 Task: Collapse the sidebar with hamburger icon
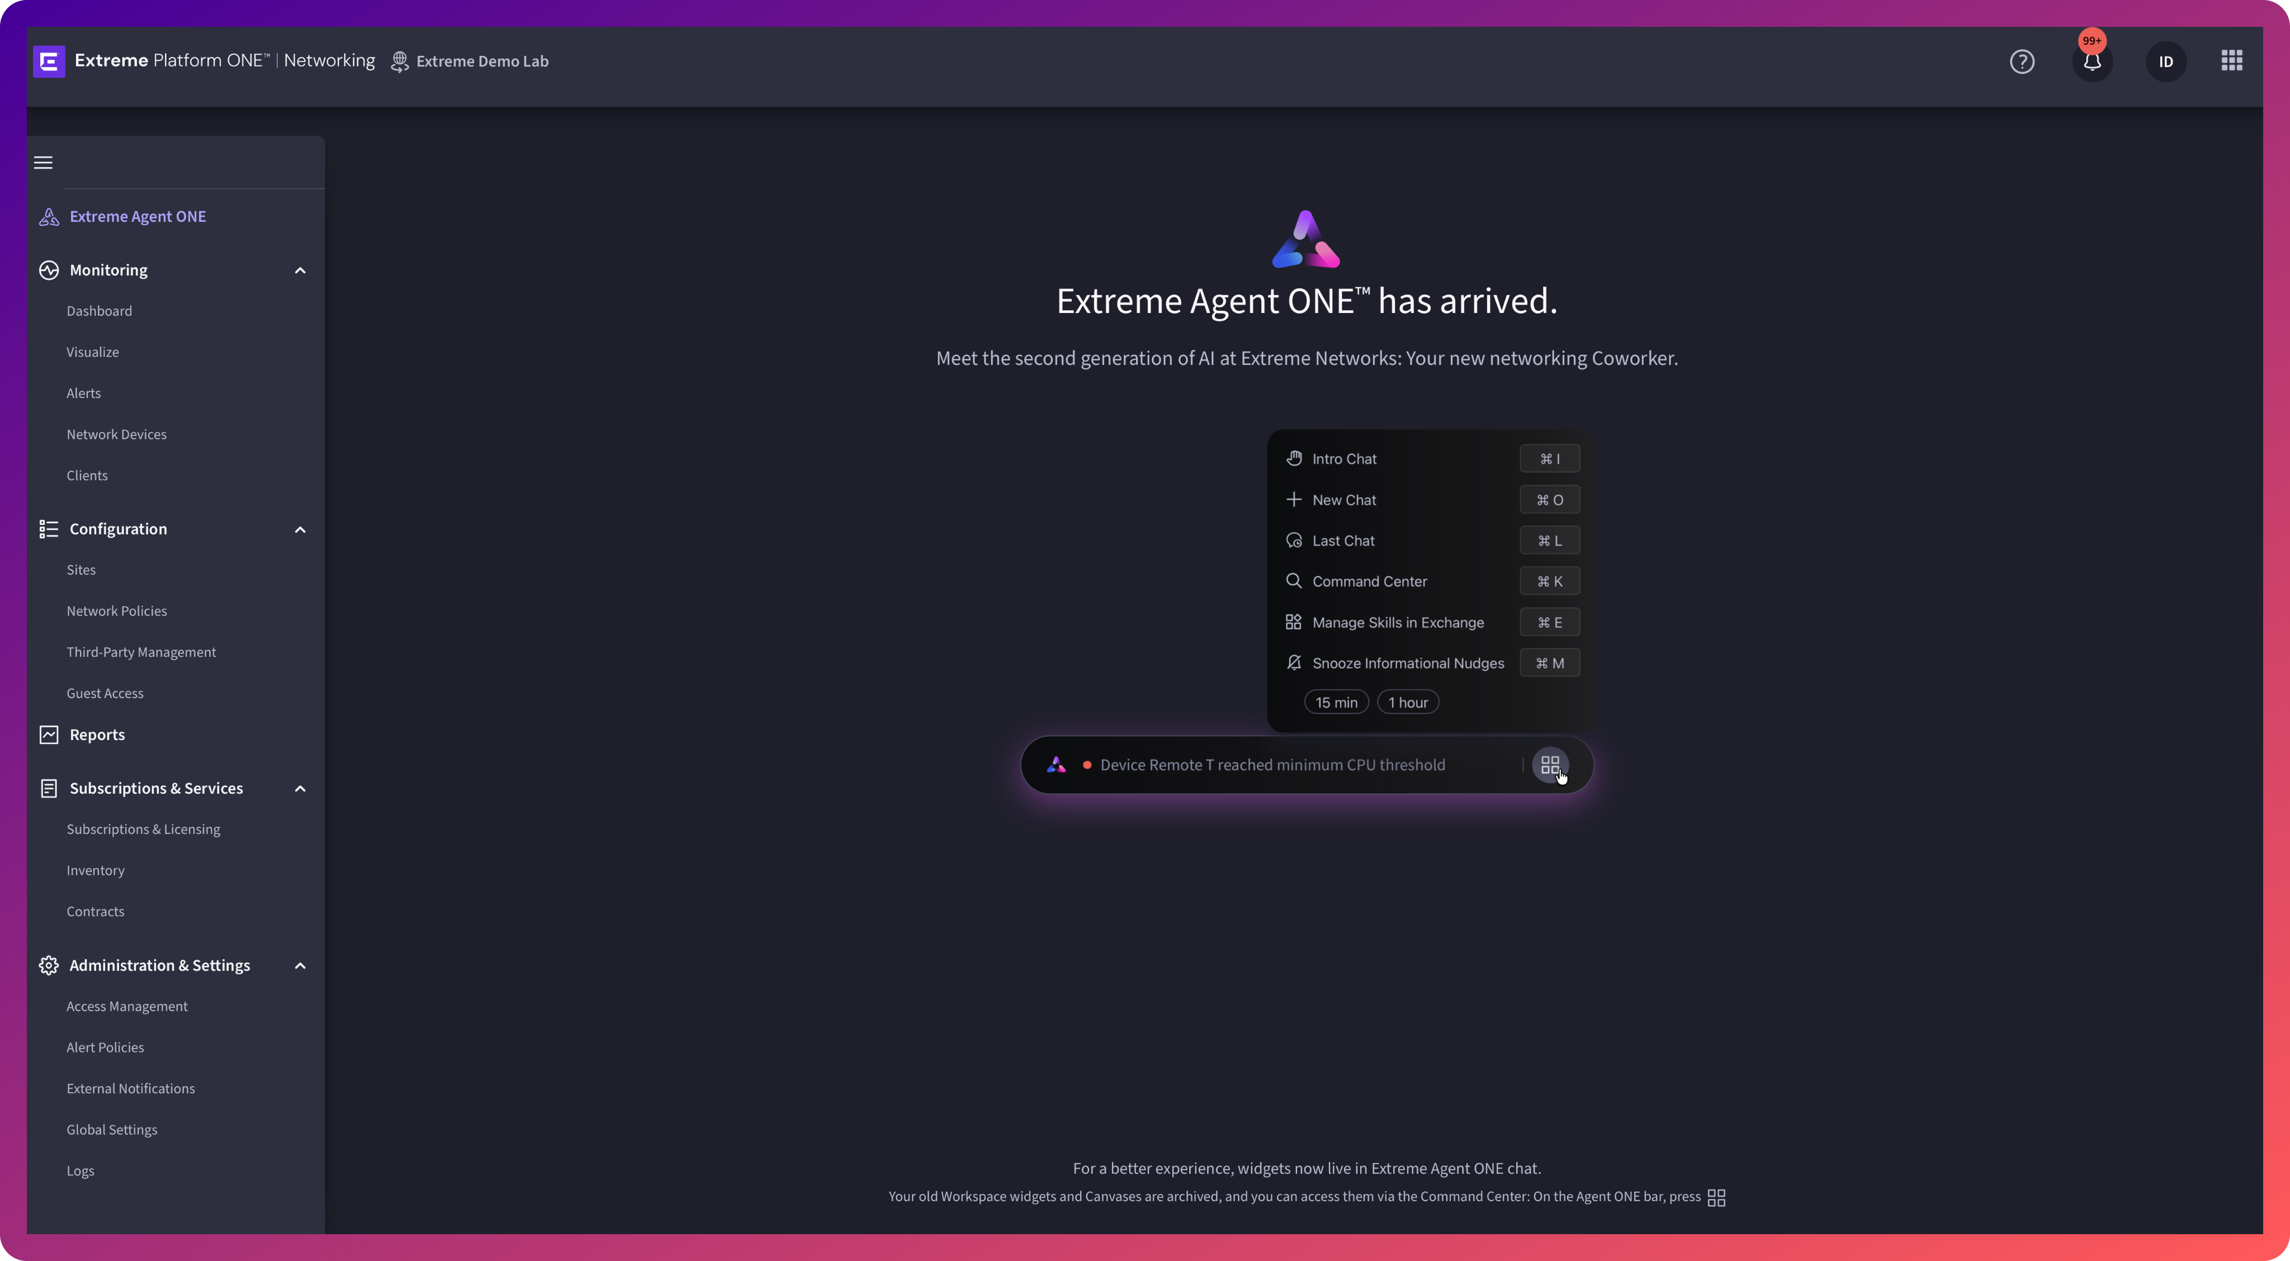pos(44,163)
